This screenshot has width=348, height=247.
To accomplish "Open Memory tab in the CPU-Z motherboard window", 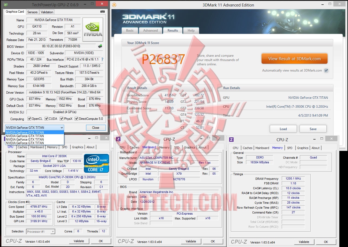I will (x=164, y=147).
